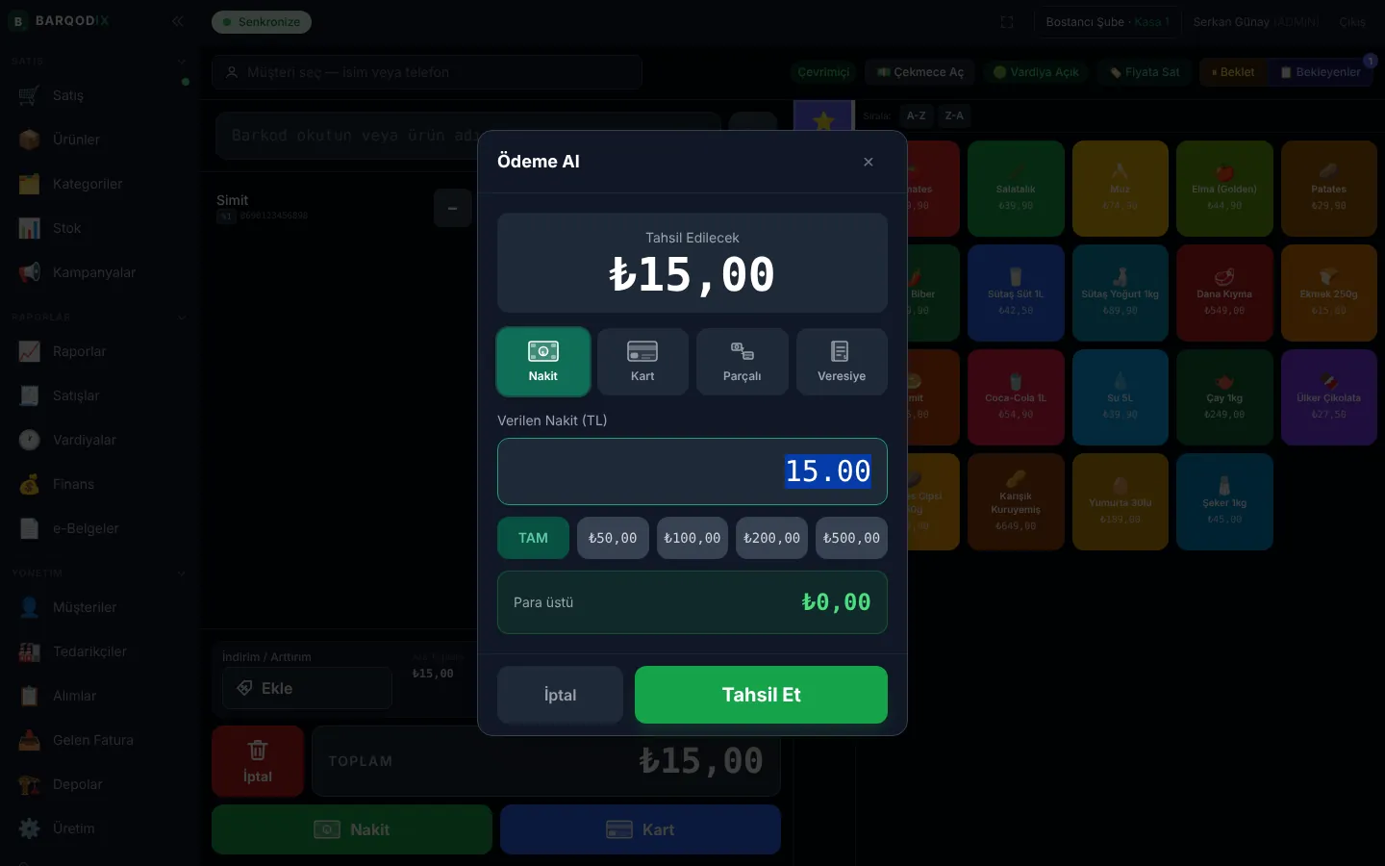
Task: Pick the ₺50,00 quick cash amount
Action: 613,538
